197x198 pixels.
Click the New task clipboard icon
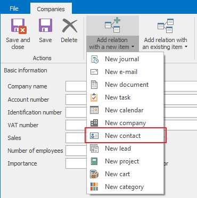[94, 97]
